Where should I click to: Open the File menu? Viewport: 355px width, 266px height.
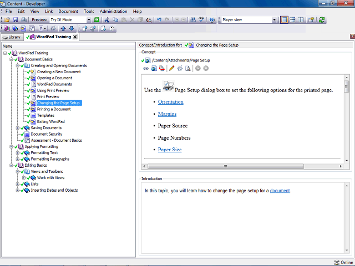click(9, 11)
